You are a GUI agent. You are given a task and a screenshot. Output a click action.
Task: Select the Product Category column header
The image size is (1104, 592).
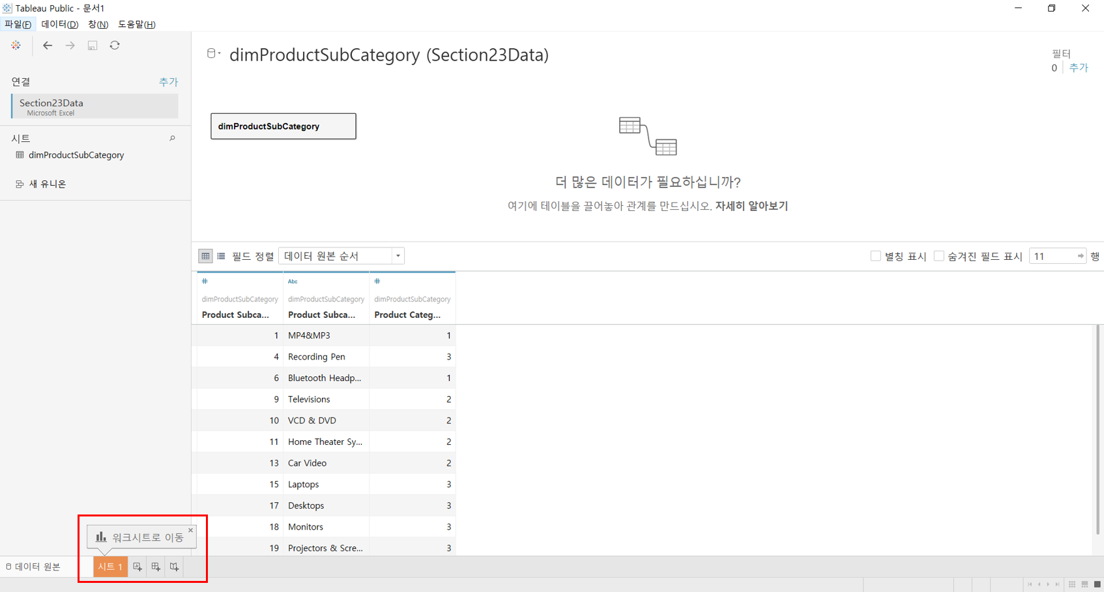pos(412,298)
